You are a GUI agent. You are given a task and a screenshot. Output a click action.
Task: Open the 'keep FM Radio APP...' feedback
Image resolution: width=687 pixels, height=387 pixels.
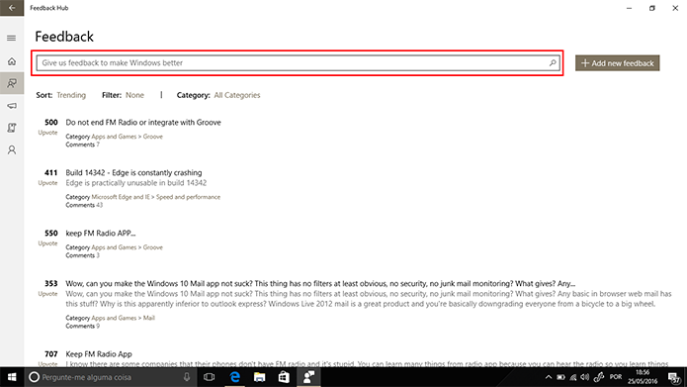[101, 233]
